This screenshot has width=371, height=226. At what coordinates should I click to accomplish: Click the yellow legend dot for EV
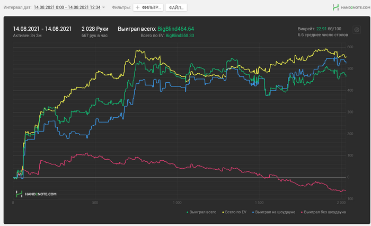coord(223,212)
